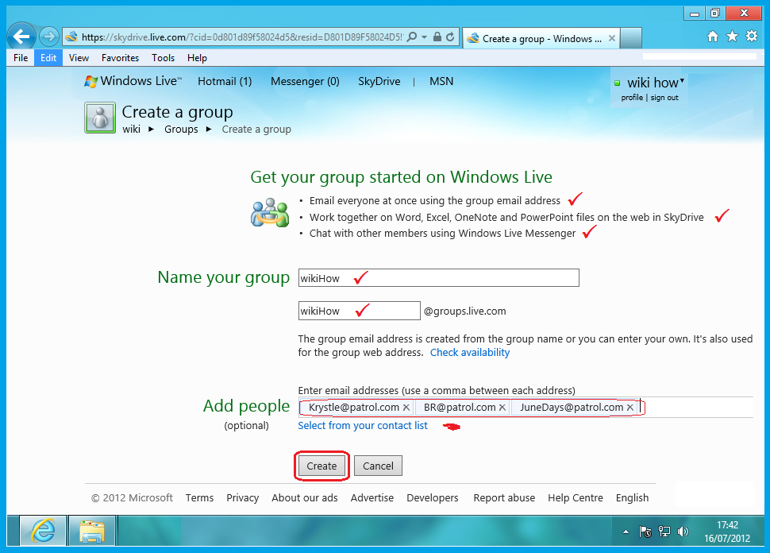
Task: Open browser Tools gear icon
Action: point(752,37)
